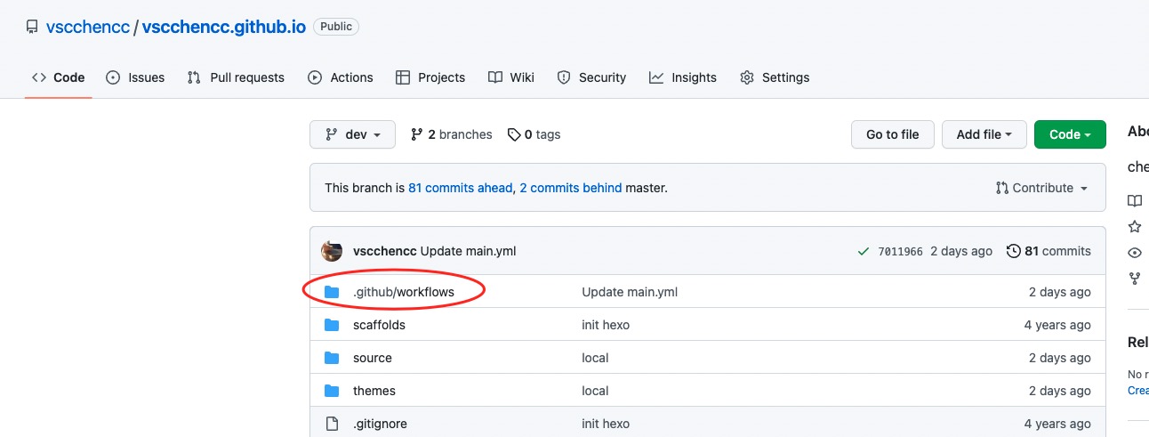Go to the Pull requests tab
This screenshot has height=437, width=1149.
236,77
